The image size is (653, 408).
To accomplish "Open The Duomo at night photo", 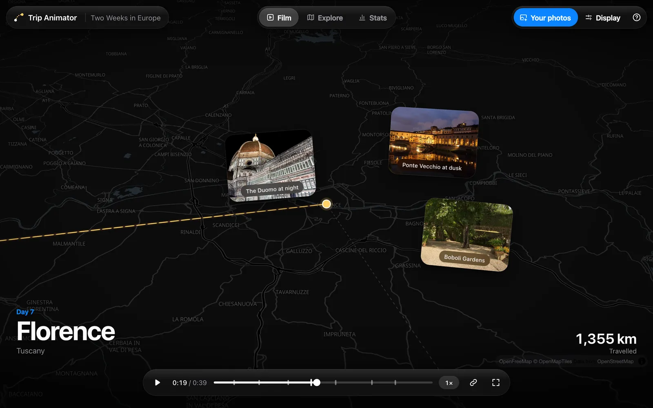I will coord(271,166).
